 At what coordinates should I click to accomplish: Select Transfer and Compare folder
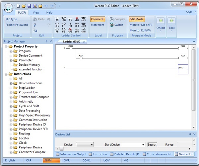pos(34,97)
